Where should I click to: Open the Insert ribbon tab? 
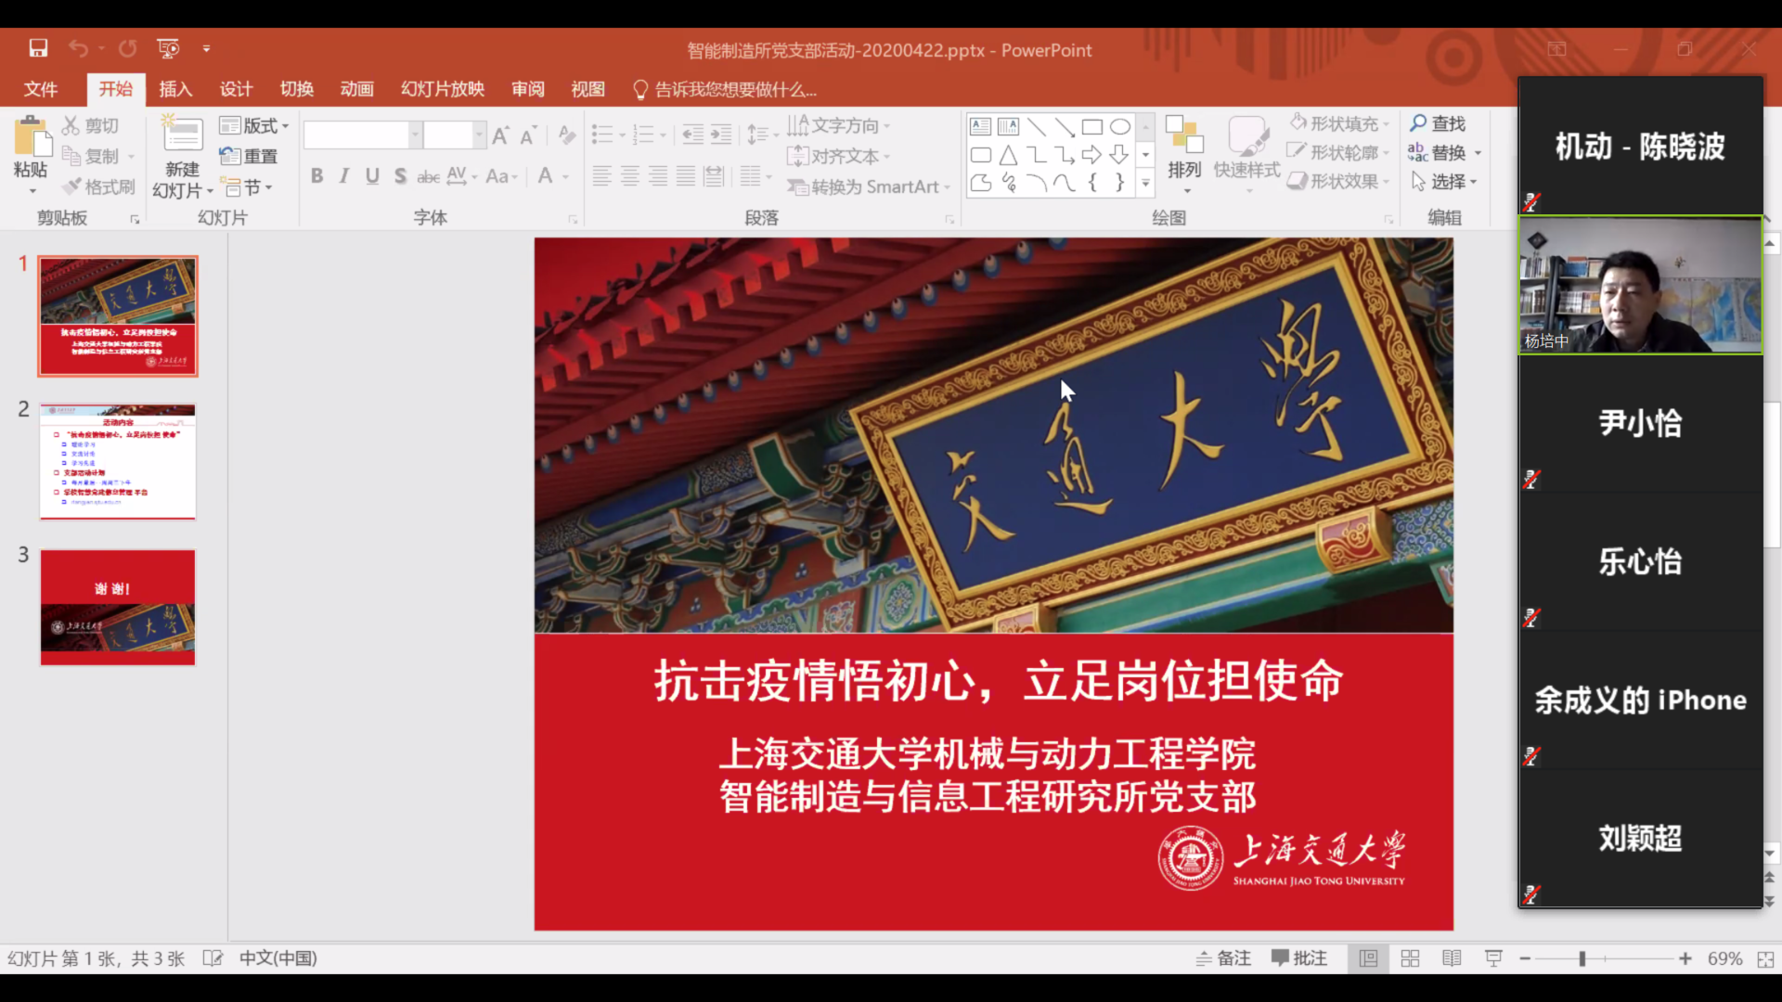(175, 89)
